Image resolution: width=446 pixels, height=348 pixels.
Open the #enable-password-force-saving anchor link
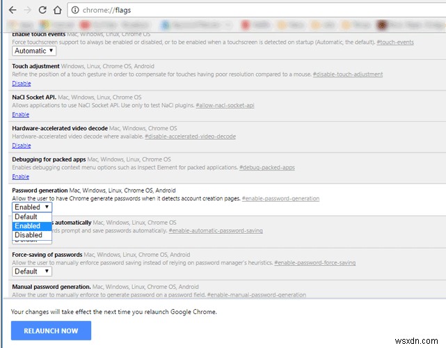315,262
